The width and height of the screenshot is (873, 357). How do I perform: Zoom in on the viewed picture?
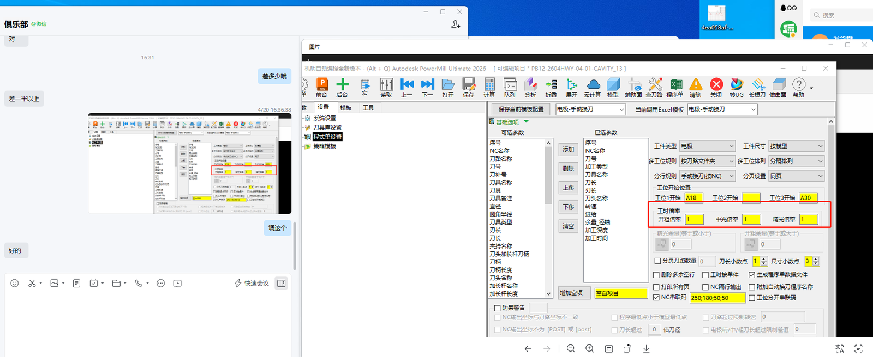point(590,349)
